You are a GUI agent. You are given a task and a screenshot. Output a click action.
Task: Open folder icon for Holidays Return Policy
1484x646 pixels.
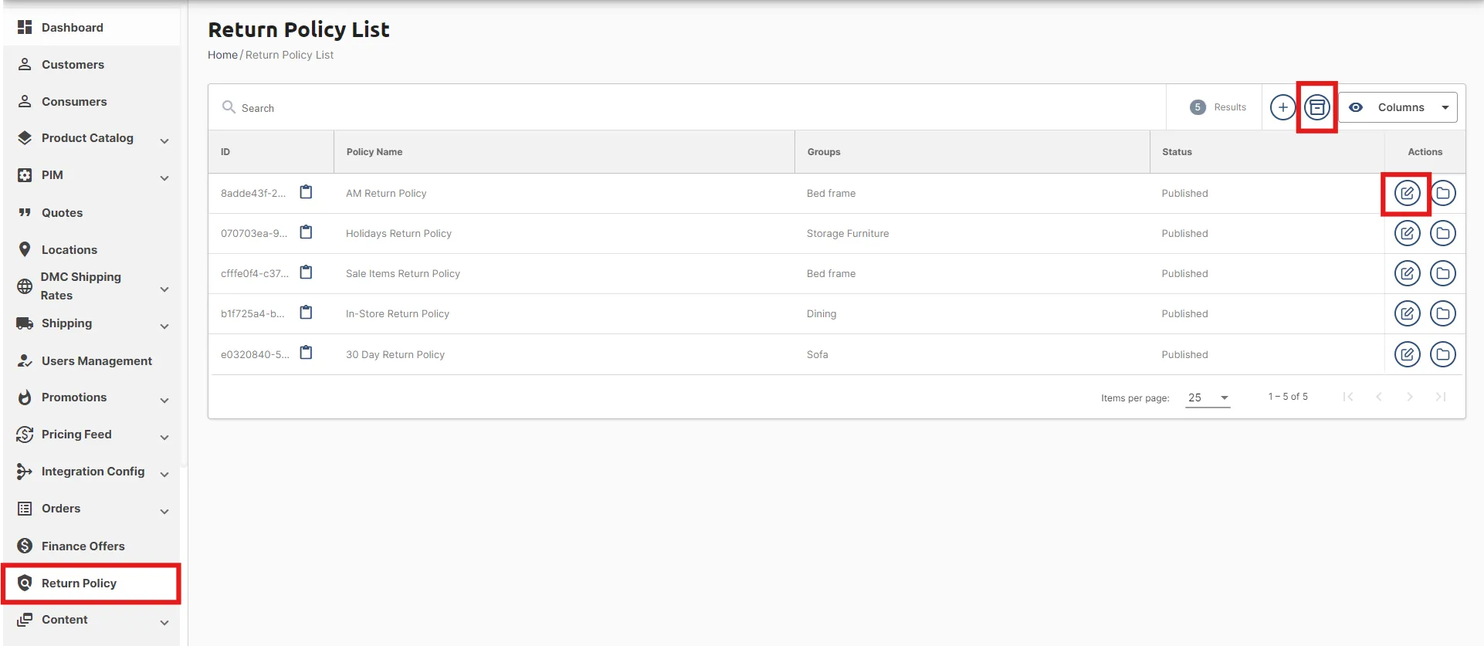pyautogui.click(x=1442, y=233)
